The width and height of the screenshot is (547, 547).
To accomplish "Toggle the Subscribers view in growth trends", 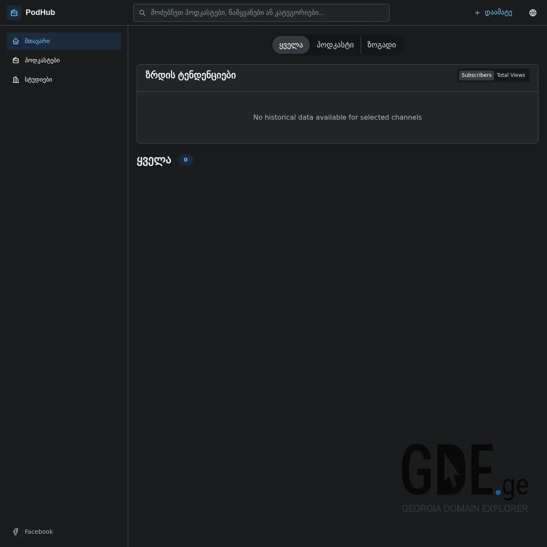I will pyautogui.click(x=476, y=75).
